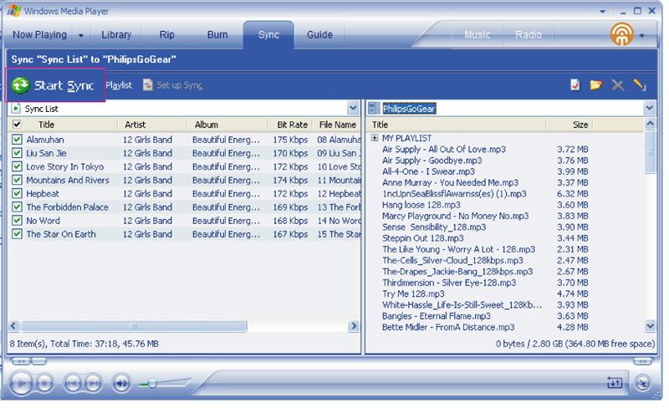The width and height of the screenshot is (669, 408).
Task: Open the Playlist menu in Sync toolbar
Action: point(119,85)
